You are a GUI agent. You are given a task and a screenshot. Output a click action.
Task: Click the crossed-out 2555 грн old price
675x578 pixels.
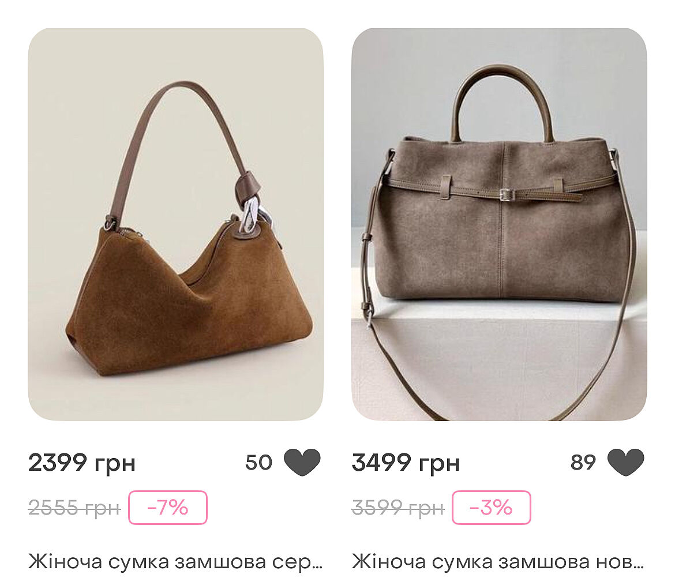74,508
